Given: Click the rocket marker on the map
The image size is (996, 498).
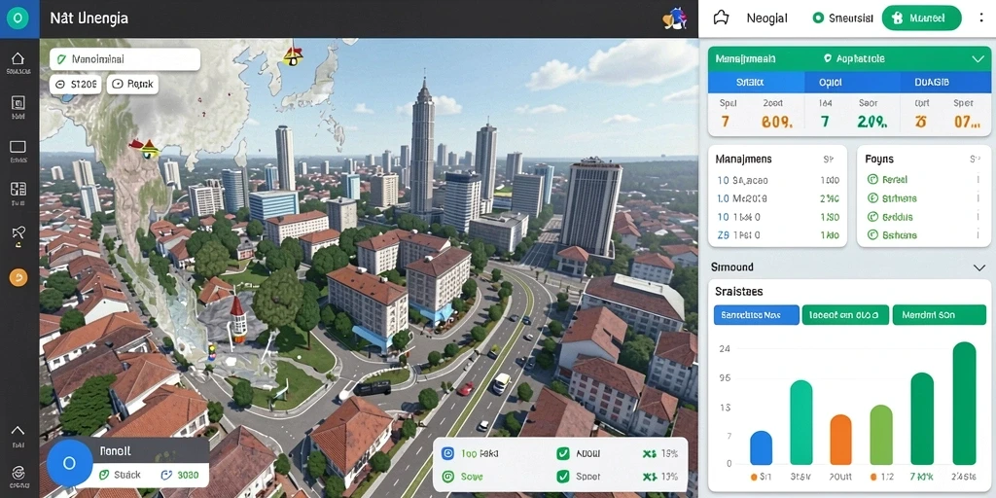Looking at the screenshot, I should (x=237, y=319).
